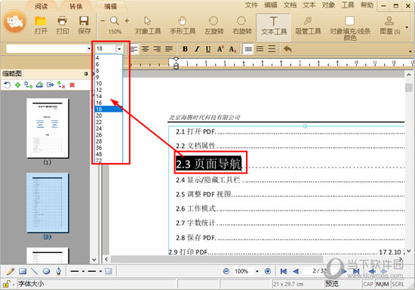Select the pencil drawing tool
This screenshot has width=415, height=290.
tap(11, 271)
